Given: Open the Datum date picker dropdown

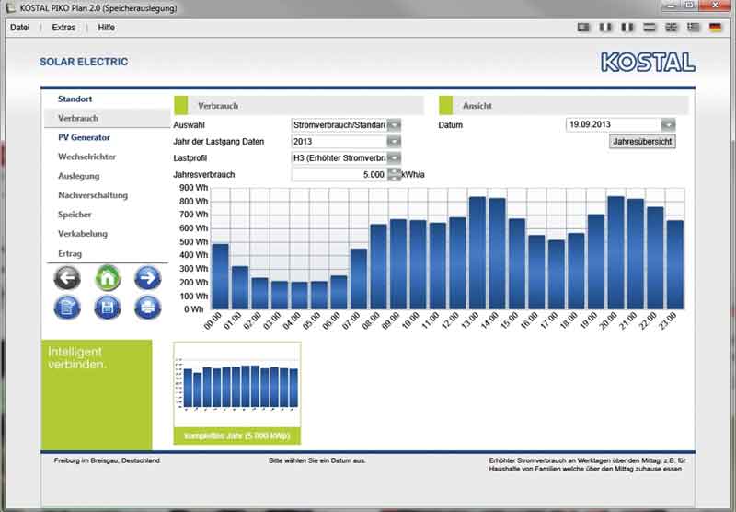Looking at the screenshot, I should (x=669, y=125).
